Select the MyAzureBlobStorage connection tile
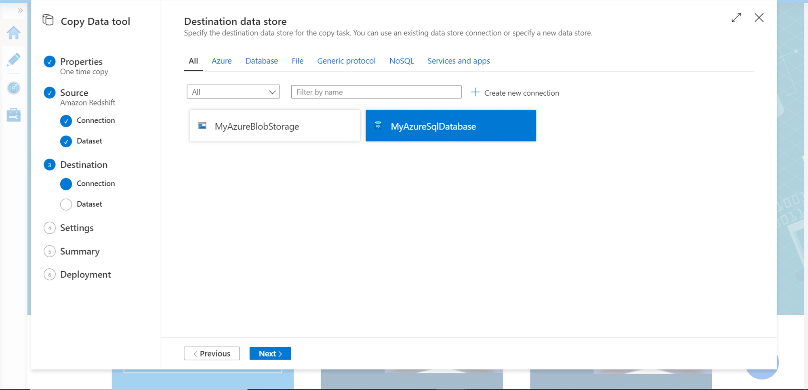 coord(275,126)
